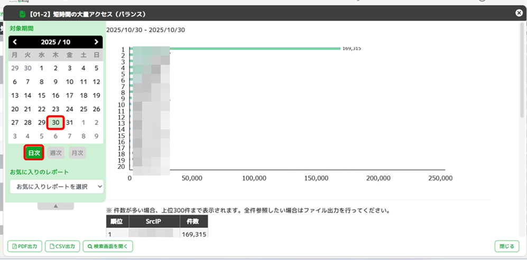
Task: Select date 30 in the calendar
Action: click(x=56, y=123)
